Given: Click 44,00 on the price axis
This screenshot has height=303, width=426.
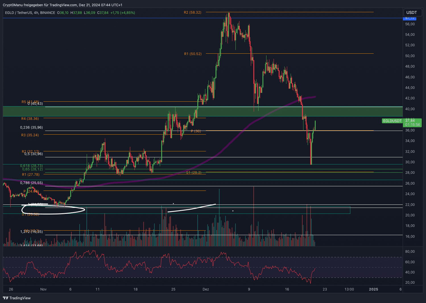Looking at the screenshot, I should coord(410,88).
